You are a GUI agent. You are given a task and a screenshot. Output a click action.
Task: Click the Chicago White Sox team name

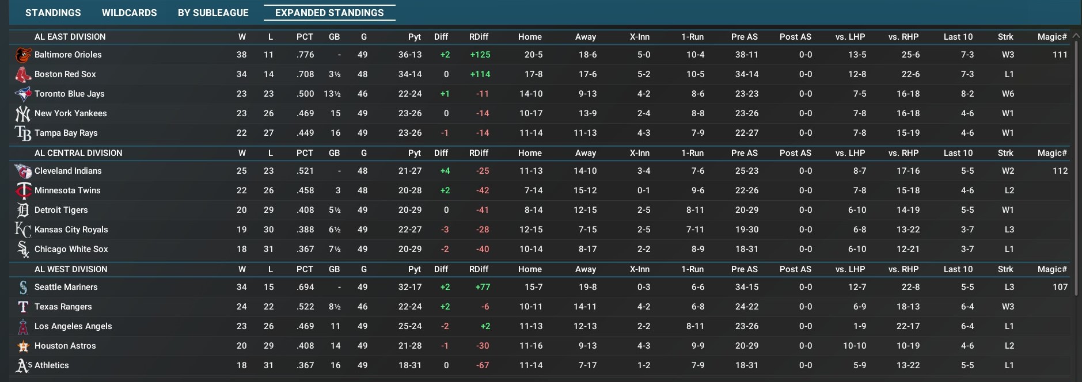pyautogui.click(x=71, y=249)
